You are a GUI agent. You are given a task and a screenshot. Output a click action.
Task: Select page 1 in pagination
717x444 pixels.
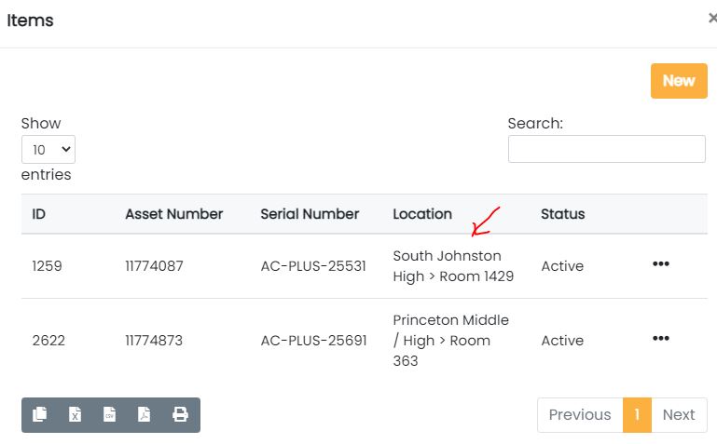click(x=637, y=415)
